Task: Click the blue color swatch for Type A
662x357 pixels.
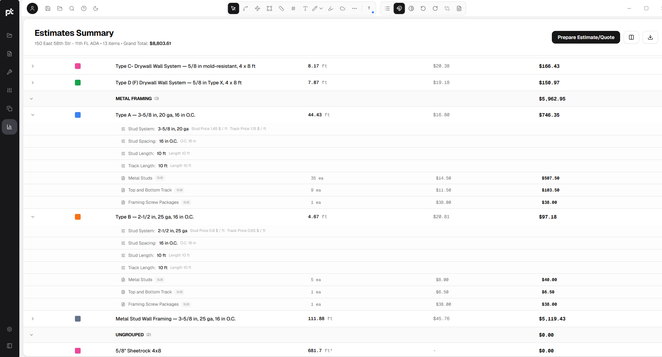Action: click(78, 115)
